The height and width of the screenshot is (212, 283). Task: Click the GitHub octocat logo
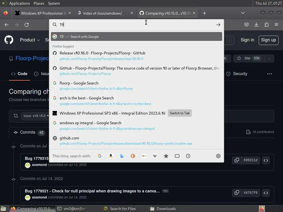9,40
